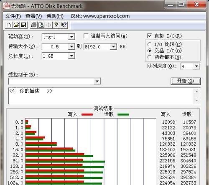Click read value 20073 in results

pyautogui.click(x=189, y=128)
